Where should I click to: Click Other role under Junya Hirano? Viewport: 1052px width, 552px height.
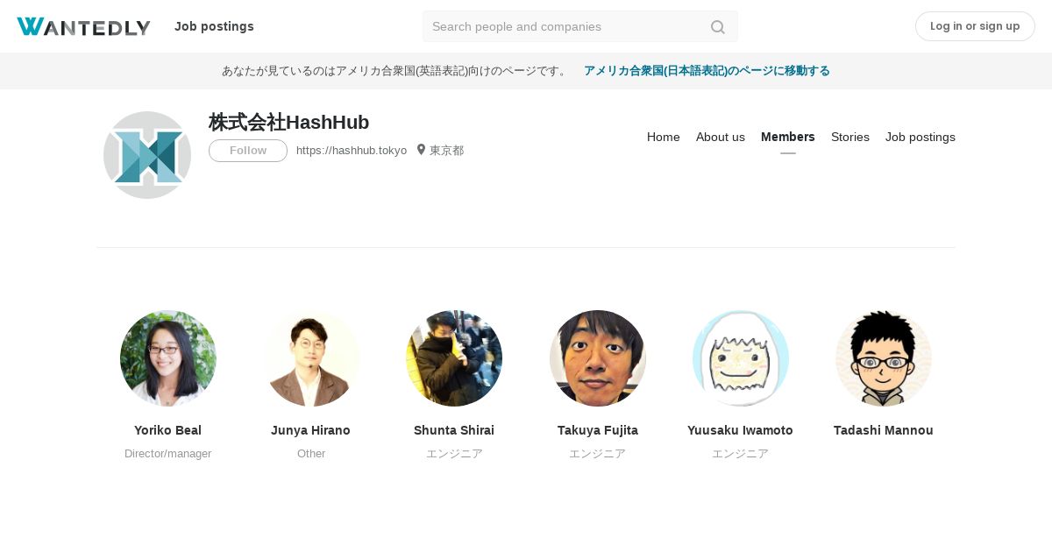click(311, 454)
